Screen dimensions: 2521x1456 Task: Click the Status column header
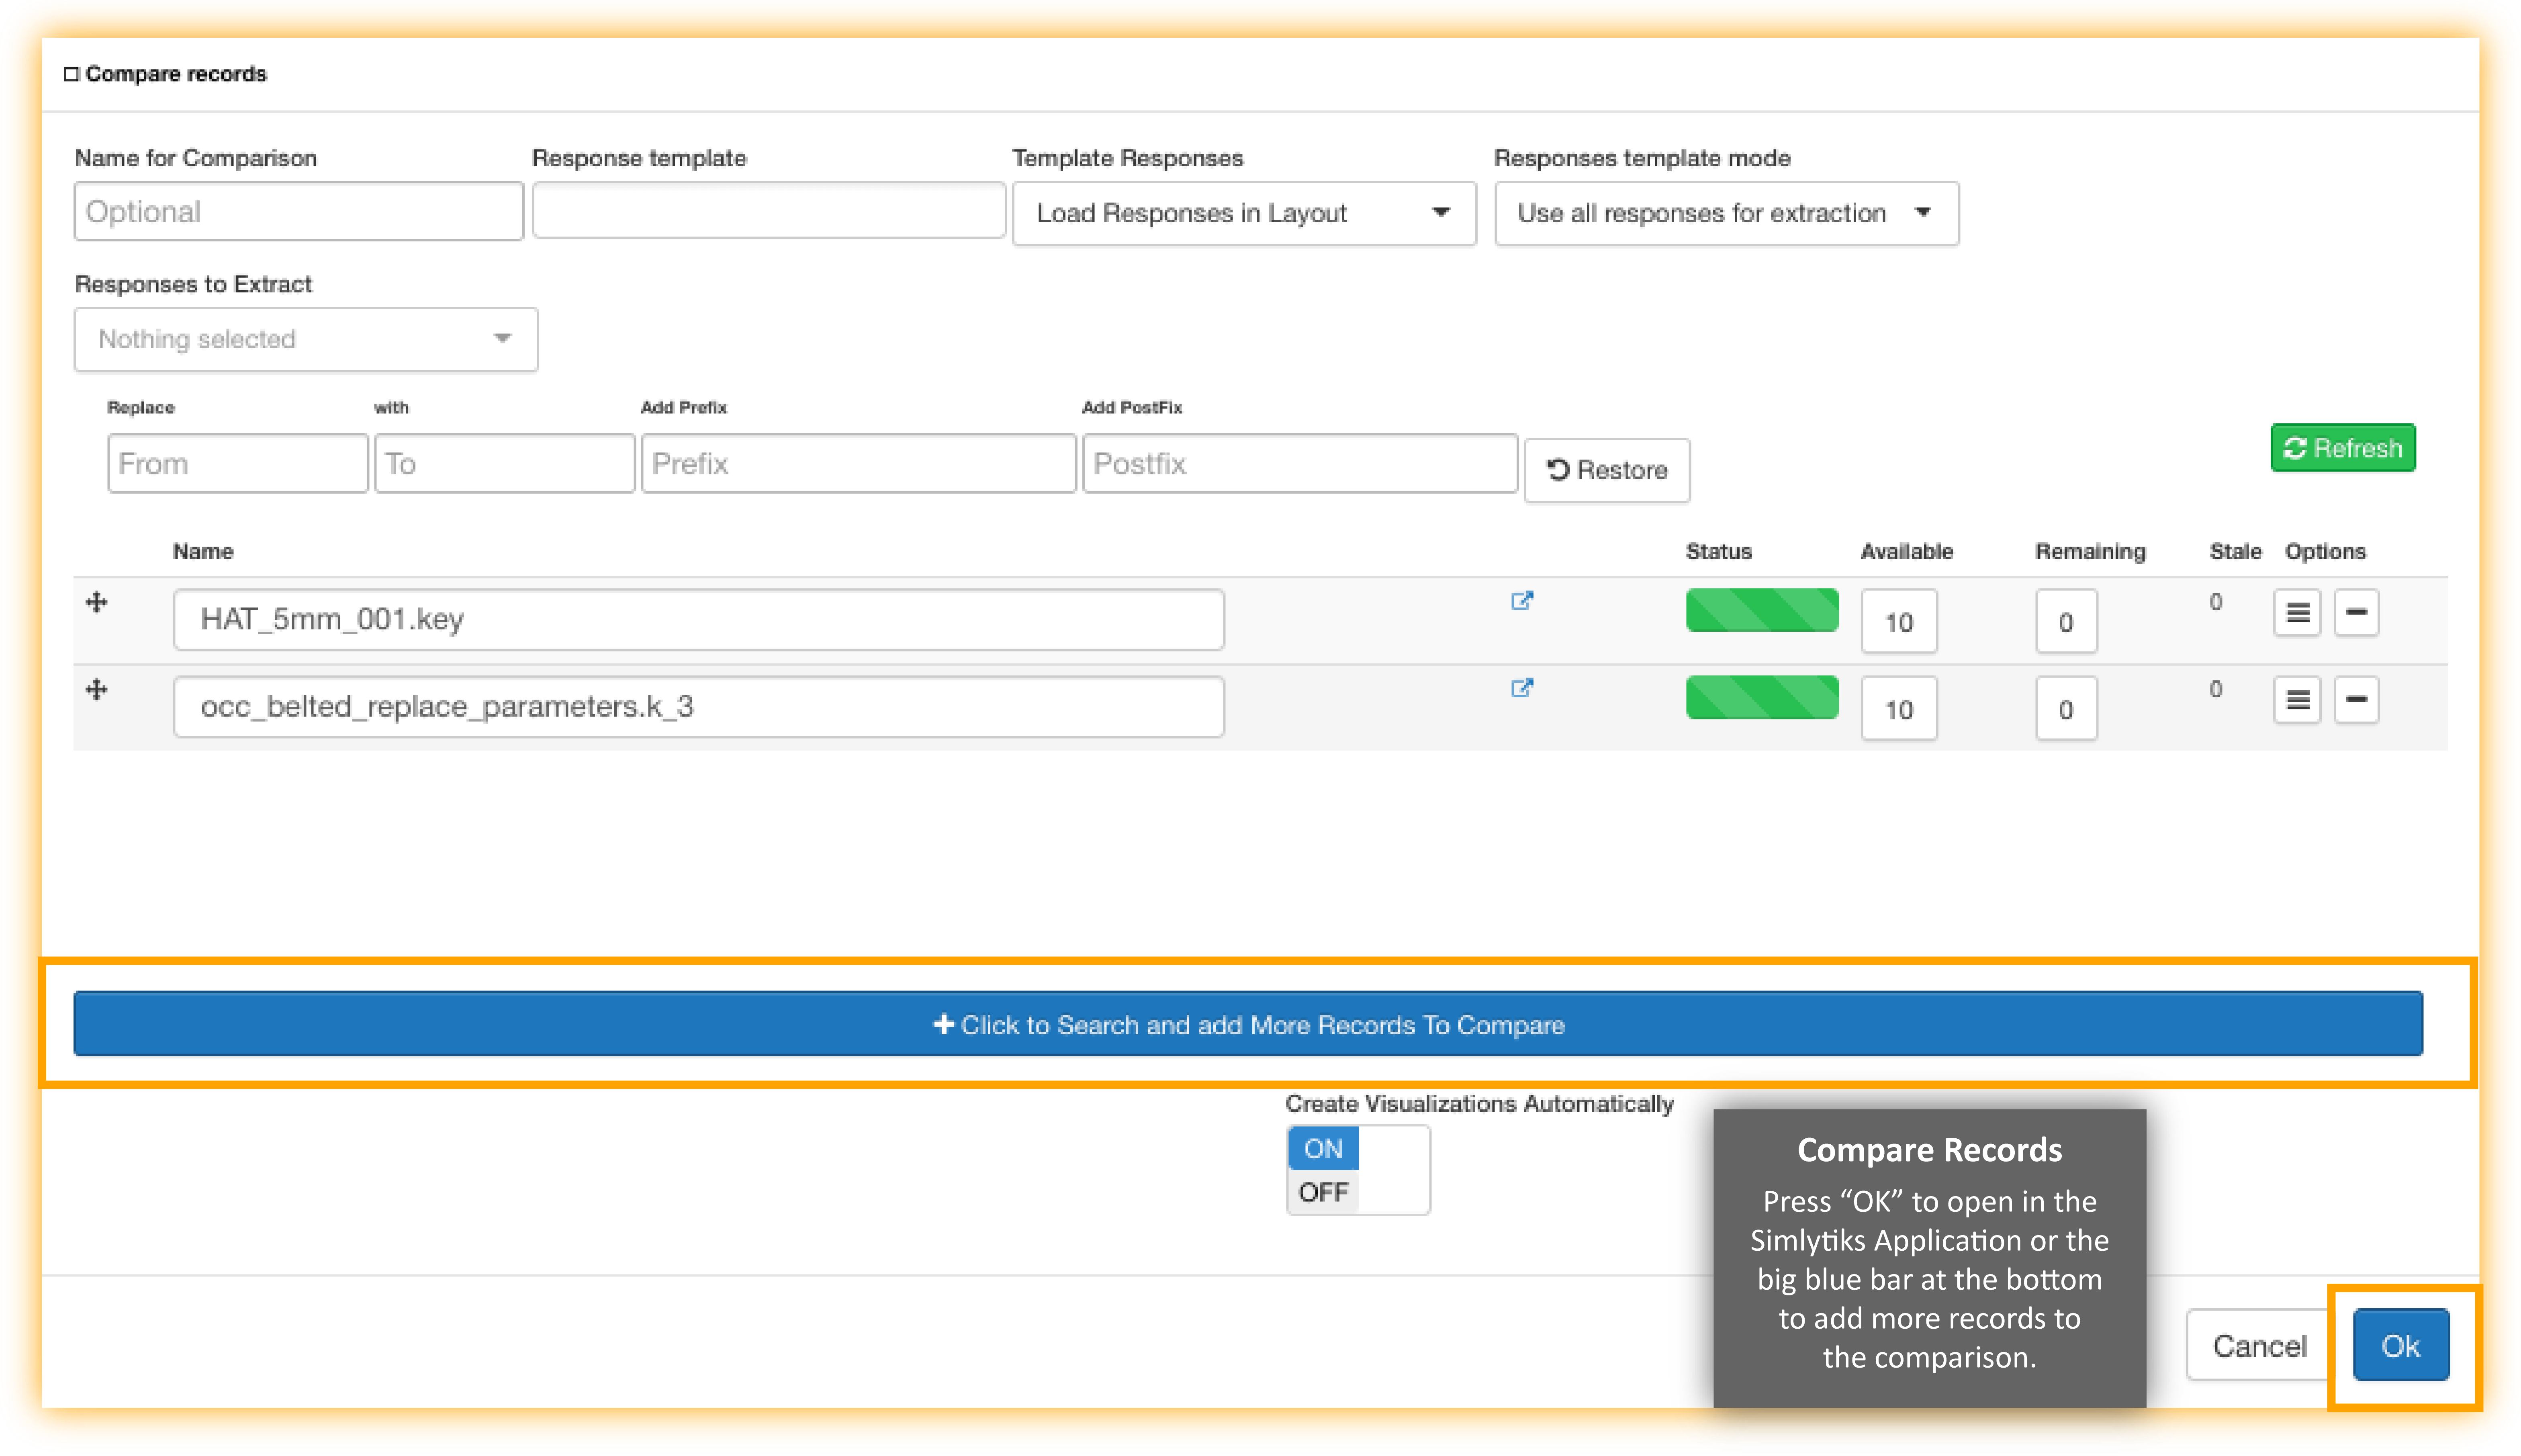tap(1719, 551)
